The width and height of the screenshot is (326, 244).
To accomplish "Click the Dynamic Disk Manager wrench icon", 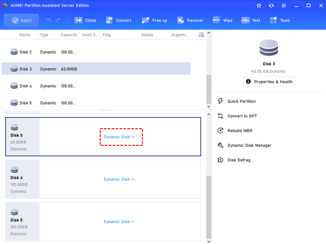I will point(220,145).
